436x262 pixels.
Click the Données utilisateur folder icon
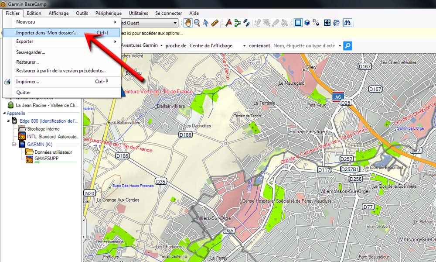coord(29,152)
